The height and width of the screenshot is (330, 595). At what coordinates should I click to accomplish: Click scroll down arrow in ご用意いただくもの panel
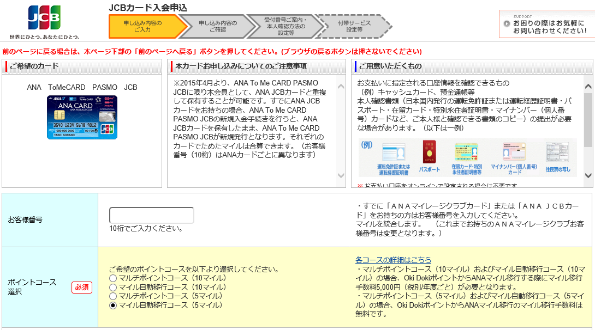coord(588,175)
